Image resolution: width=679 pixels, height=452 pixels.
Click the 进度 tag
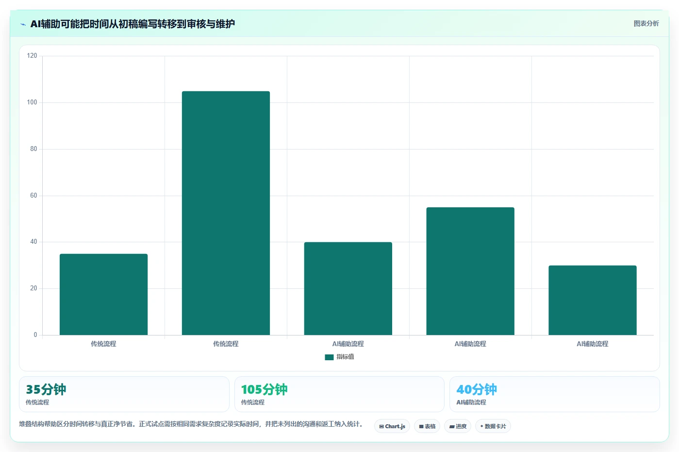click(x=458, y=426)
